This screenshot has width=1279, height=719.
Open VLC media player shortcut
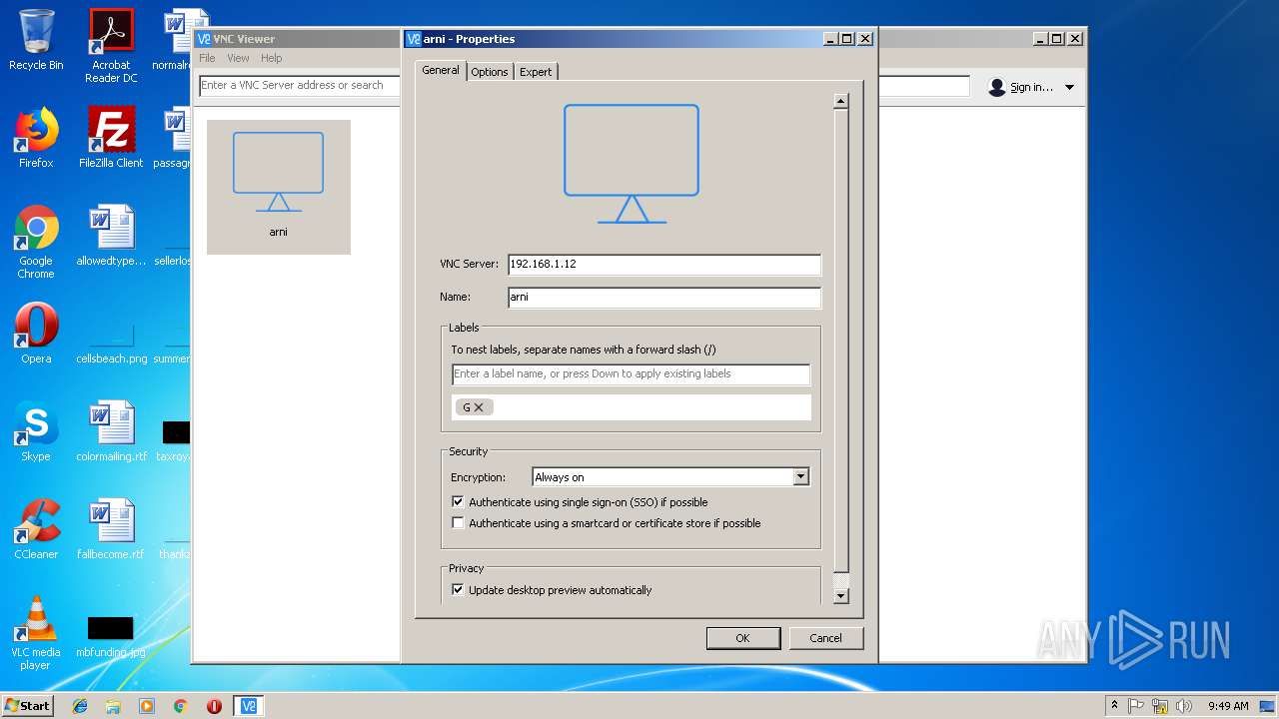(36, 633)
